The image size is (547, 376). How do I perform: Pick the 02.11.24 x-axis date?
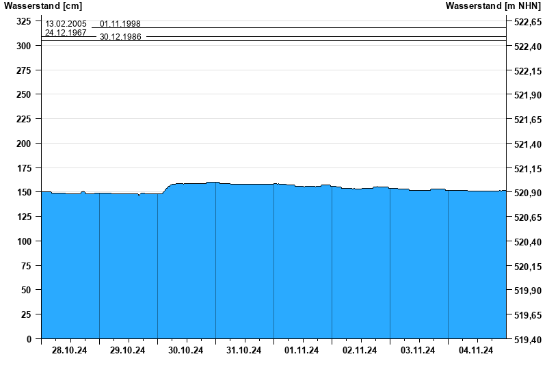point(360,351)
